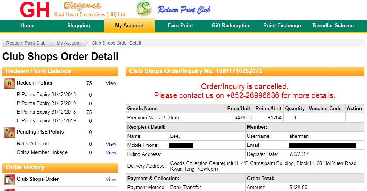The height and width of the screenshot is (191, 367).
Task: Click the Club Shops Order icon
Action: coord(9,180)
